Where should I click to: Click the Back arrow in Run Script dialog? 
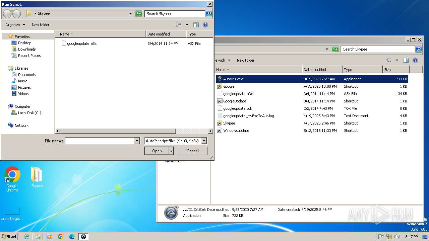7,14
